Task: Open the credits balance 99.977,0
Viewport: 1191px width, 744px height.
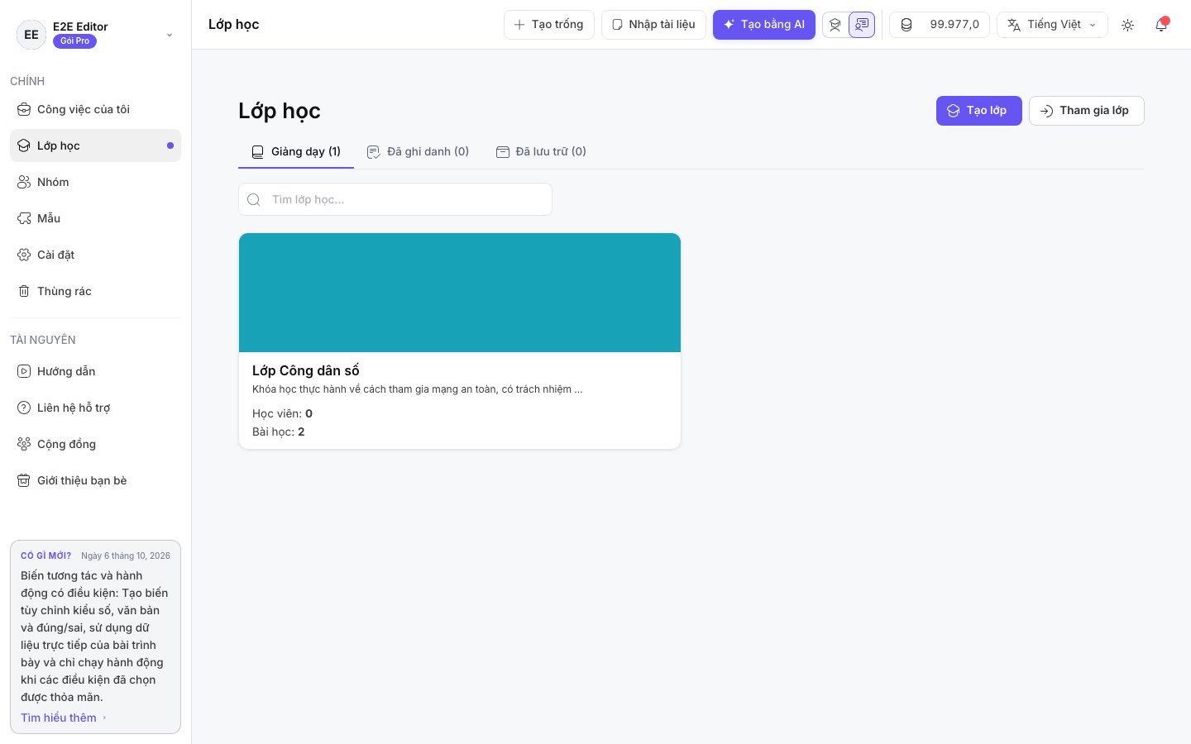Action: pos(940,25)
